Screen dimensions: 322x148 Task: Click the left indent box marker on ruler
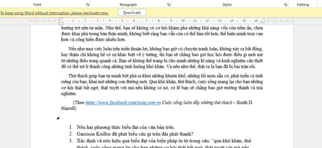coord(61,24)
